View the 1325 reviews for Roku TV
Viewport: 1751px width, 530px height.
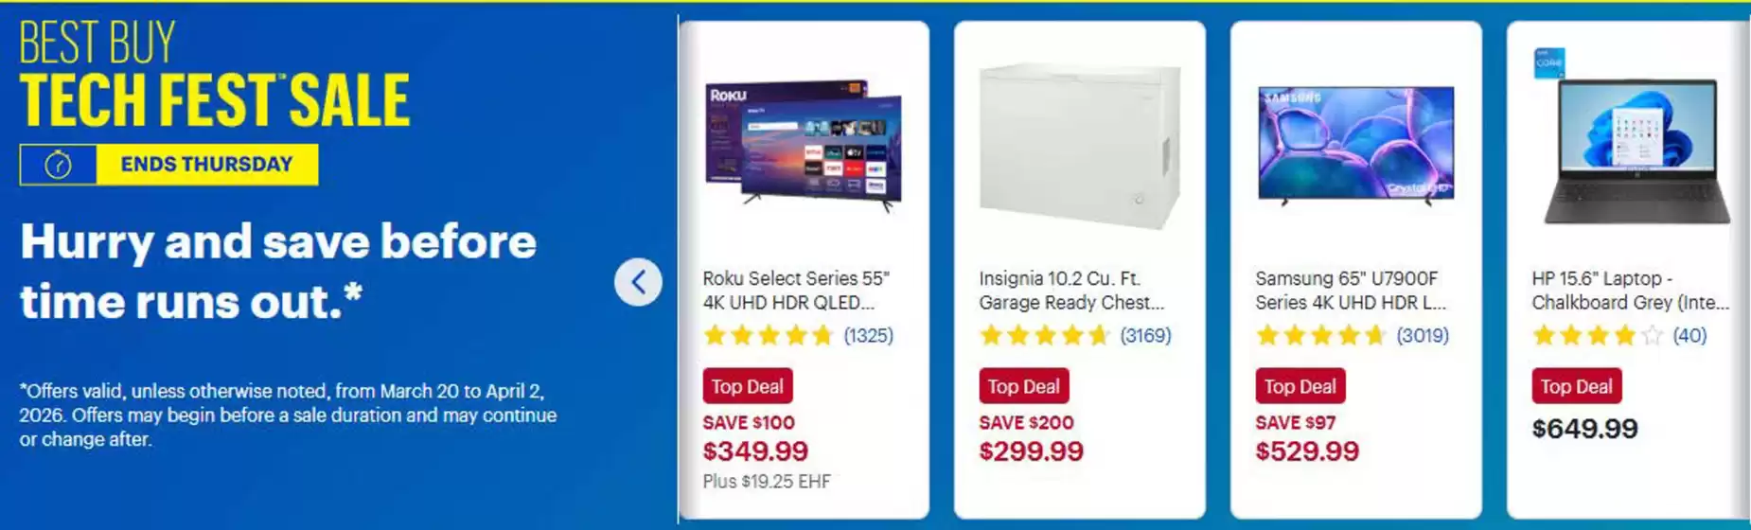point(868,335)
